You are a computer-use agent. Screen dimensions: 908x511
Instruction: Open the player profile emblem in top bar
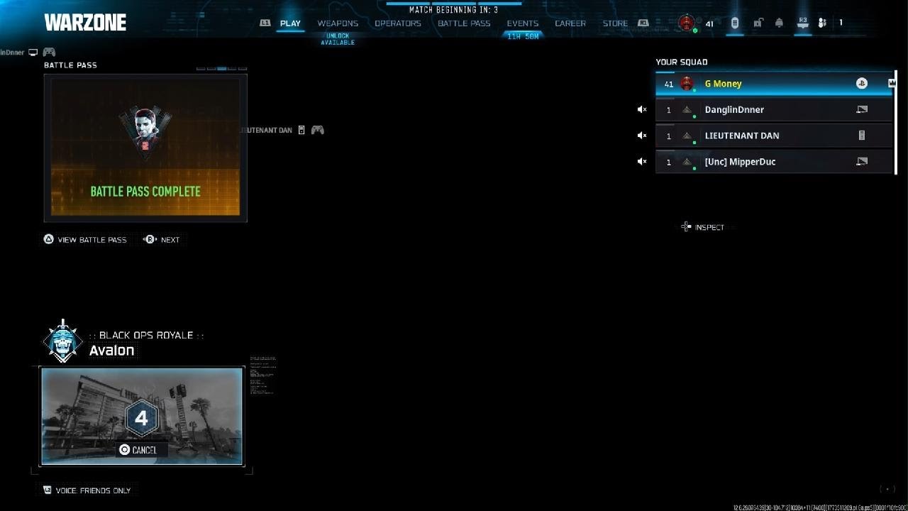(x=686, y=23)
